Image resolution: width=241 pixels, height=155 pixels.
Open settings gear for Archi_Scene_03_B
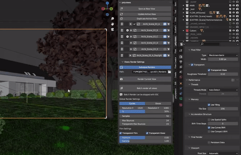pos(127,30)
